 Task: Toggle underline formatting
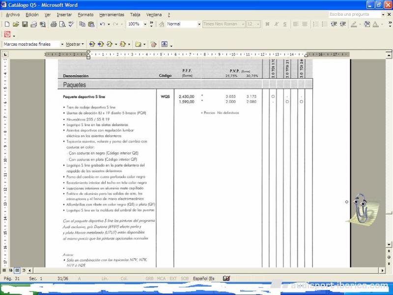point(285,24)
